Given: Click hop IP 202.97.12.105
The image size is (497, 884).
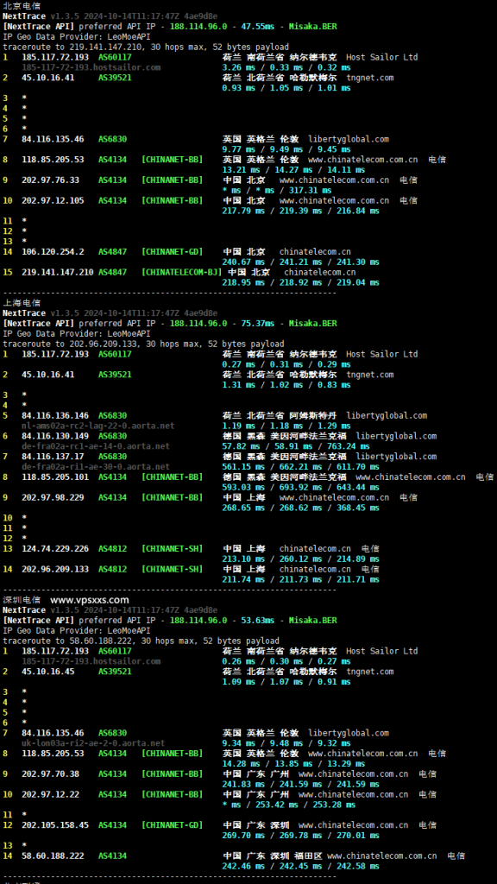Looking at the screenshot, I should click(53, 200).
